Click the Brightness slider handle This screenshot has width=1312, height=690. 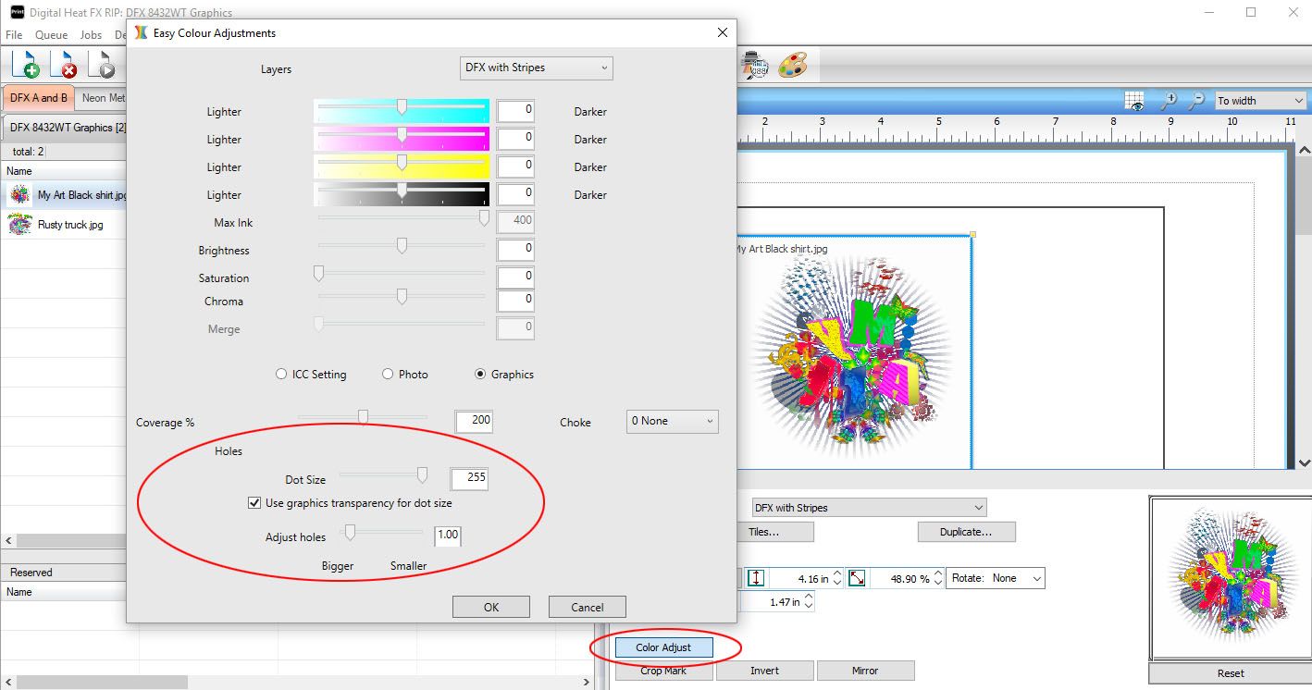[x=402, y=246]
